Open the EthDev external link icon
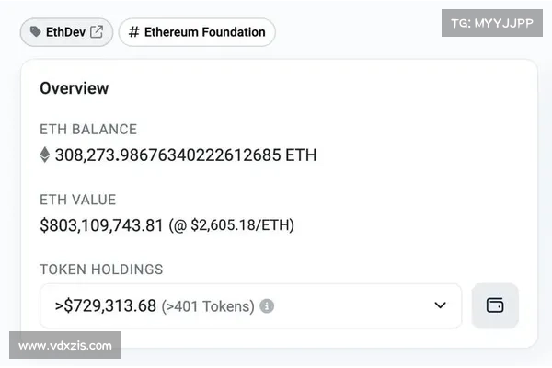 tap(97, 32)
